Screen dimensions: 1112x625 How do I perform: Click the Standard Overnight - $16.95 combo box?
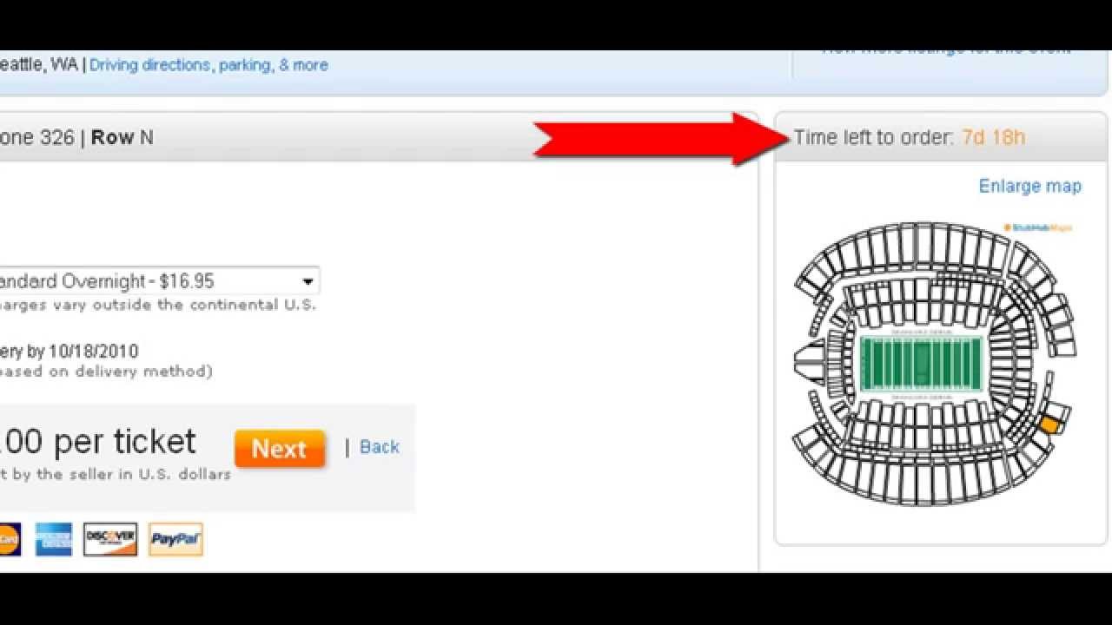click(160, 281)
